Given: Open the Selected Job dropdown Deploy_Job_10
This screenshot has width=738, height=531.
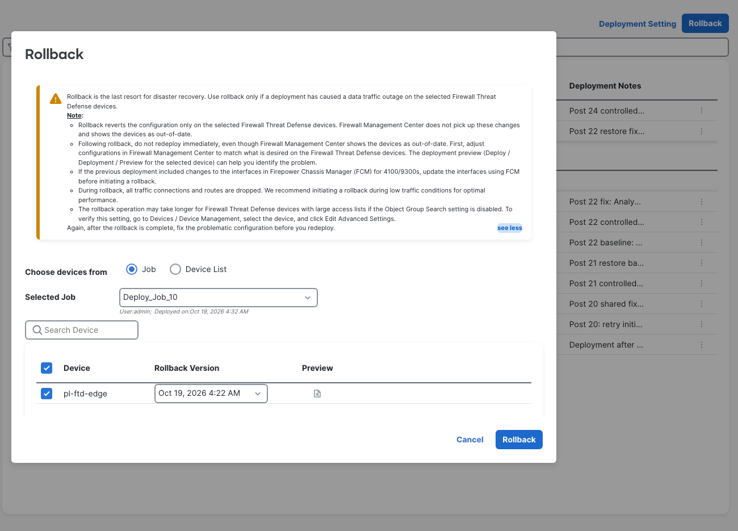Looking at the screenshot, I should tap(219, 298).
